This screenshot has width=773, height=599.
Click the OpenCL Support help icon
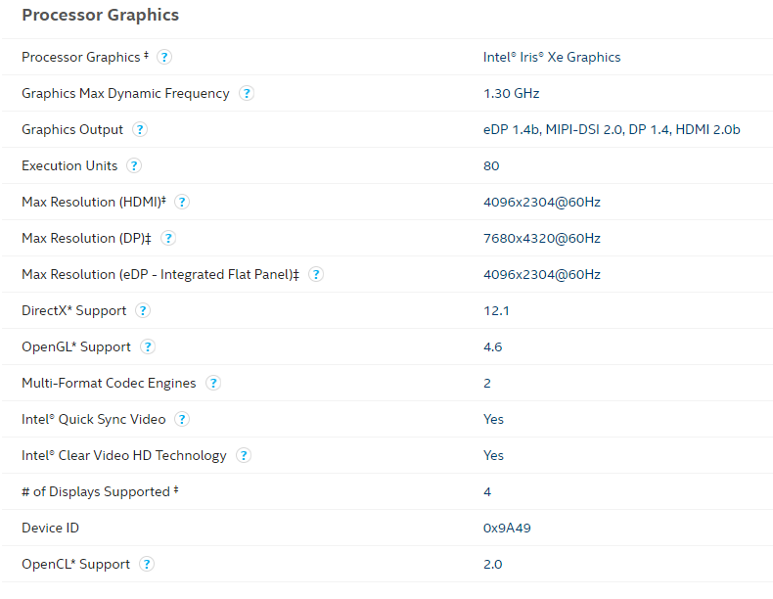147,565
